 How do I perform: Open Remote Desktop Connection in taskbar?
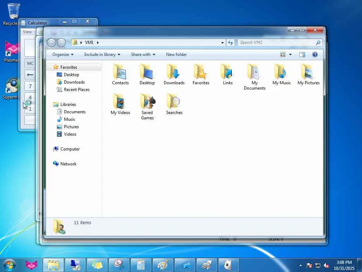75,265
